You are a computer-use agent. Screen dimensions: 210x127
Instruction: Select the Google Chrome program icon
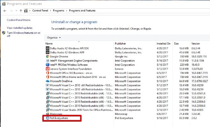click(x=48, y=56)
